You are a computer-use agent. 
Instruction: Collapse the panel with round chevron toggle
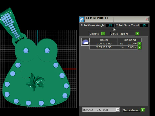pyautogui.click(x=114, y=29)
